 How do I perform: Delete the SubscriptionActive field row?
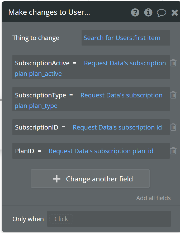click(173, 63)
